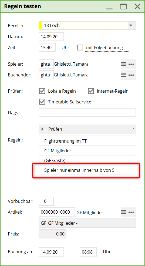Click three-dots icon in Buchender row

coord(131,75)
